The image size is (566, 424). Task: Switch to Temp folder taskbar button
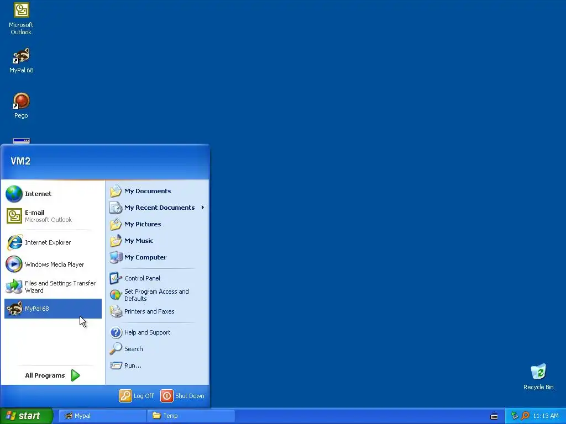[x=191, y=416]
